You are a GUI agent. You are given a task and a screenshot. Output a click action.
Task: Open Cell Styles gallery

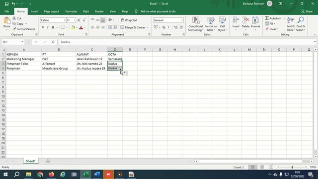pos(222,24)
